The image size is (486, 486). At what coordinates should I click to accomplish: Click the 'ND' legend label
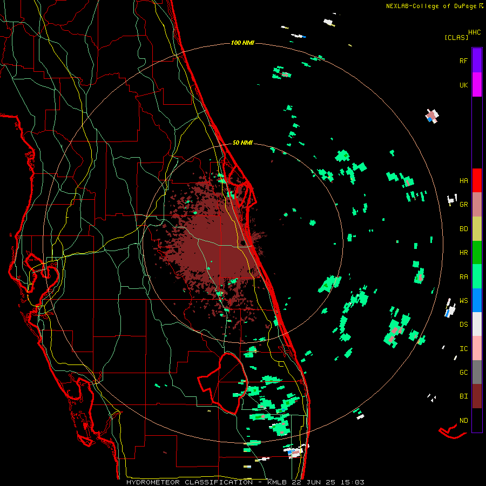[x=464, y=420]
